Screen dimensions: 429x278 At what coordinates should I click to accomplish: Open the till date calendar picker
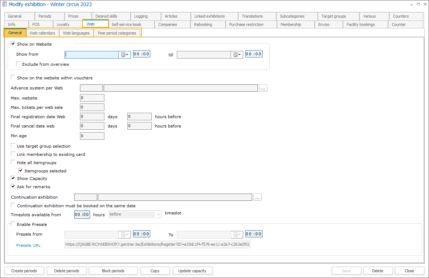pyautogui.click(x=237, y=55)
